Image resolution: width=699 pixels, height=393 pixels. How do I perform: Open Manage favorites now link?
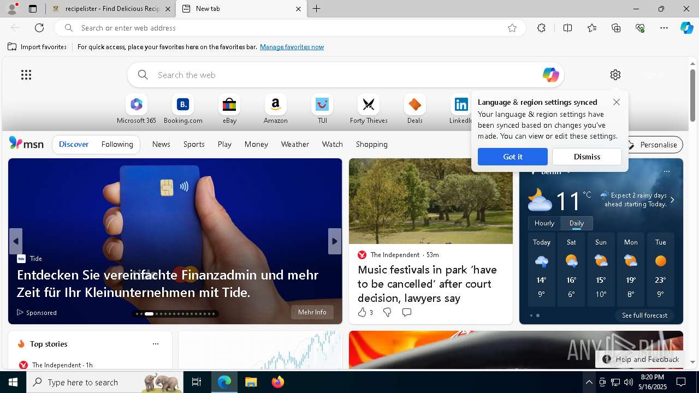click(292, 47)
